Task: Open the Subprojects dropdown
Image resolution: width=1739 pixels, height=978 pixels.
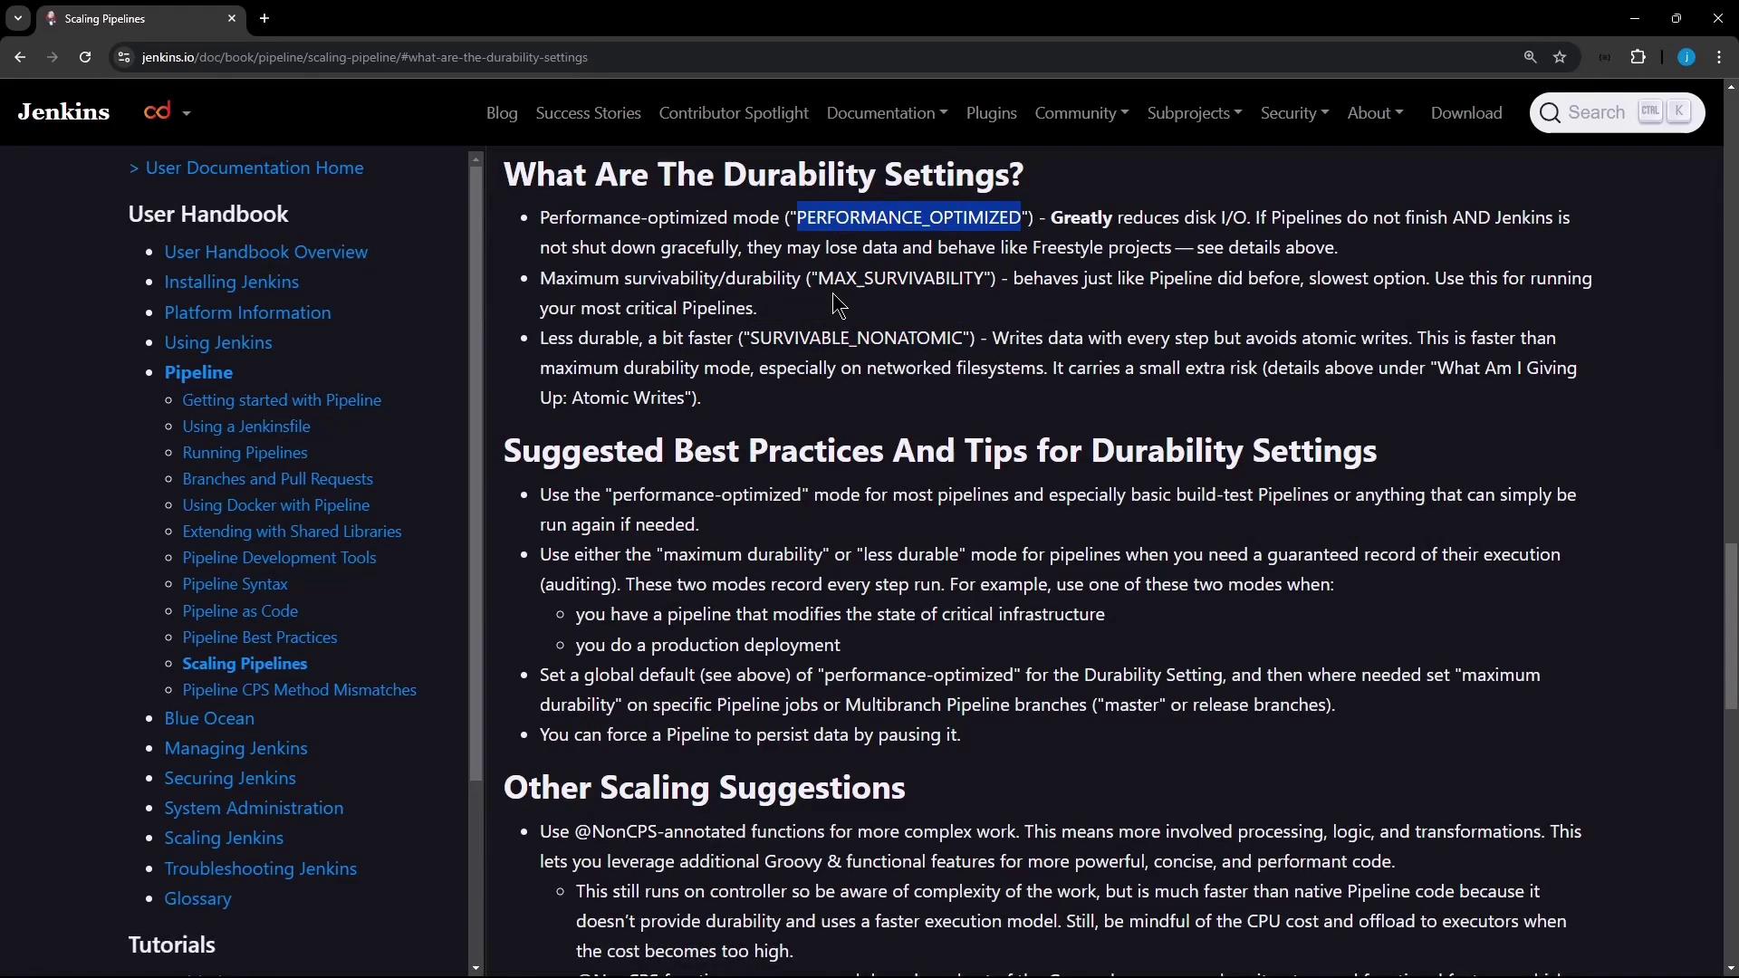Action: pyautogui.click(x=1194, y=113)
